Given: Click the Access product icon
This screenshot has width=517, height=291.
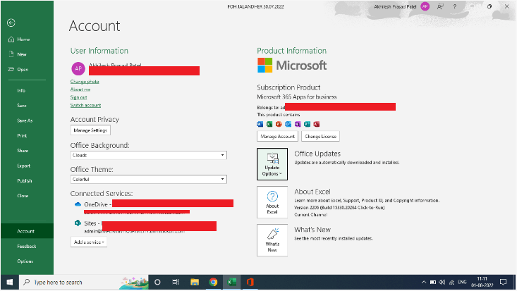Looking at the screenshot, I should coord(317,124).
